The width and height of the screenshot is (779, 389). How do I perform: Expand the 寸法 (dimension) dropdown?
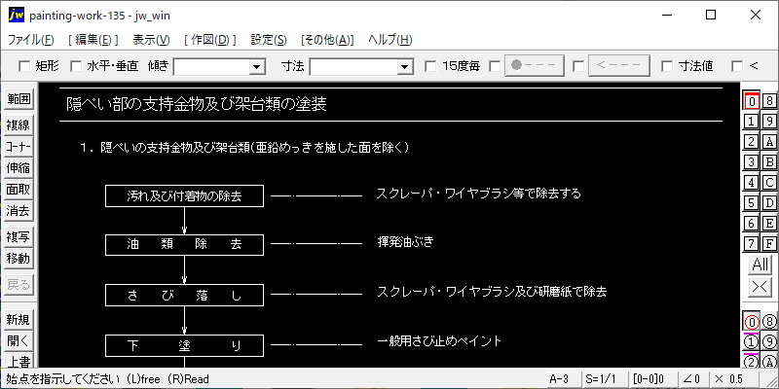click(405, 66)
